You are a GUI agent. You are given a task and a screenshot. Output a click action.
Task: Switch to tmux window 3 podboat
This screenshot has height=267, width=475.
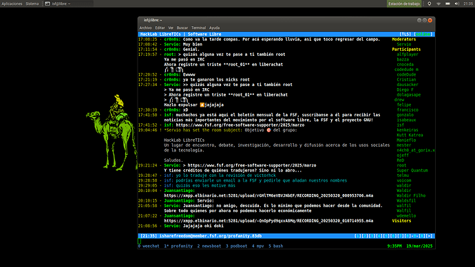[x=236, y=246]
